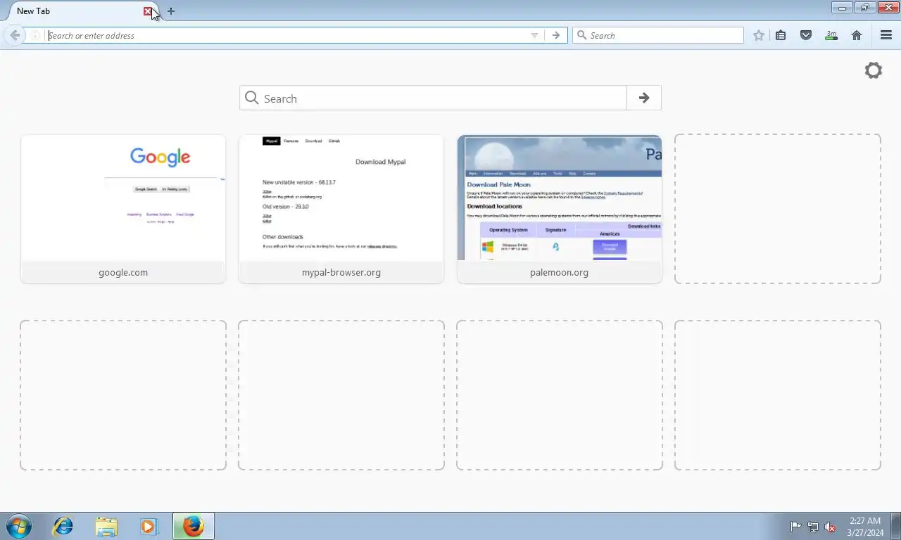
Task: Click the browser Back arrow button
Action: 15,35
